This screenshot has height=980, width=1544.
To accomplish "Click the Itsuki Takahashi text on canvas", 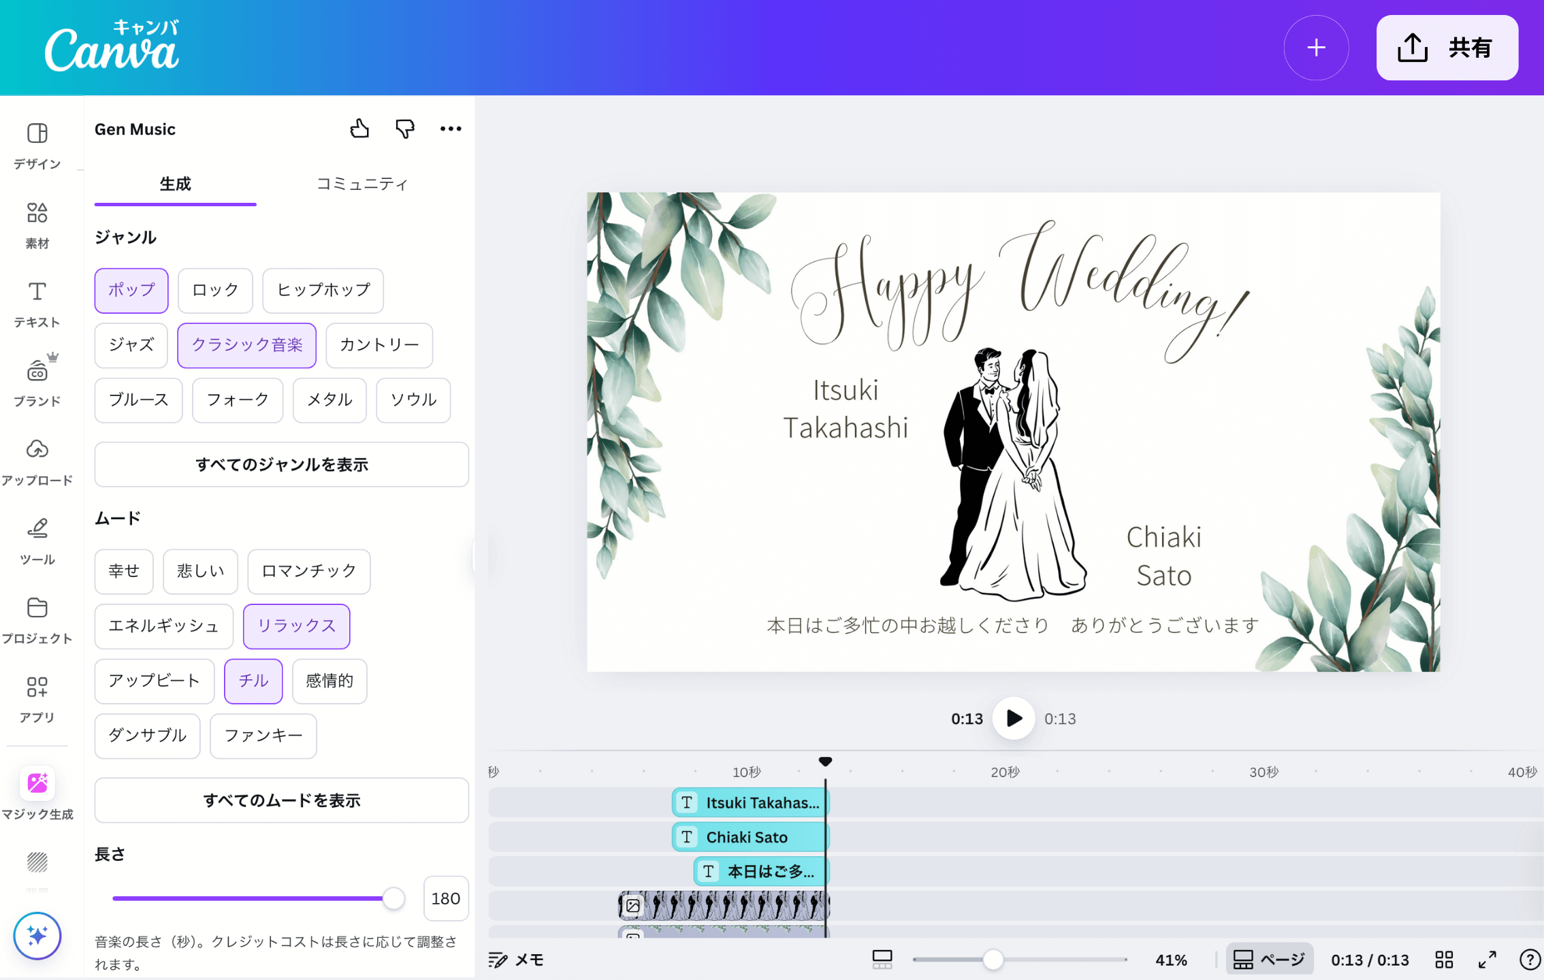I will coord(846,409).
